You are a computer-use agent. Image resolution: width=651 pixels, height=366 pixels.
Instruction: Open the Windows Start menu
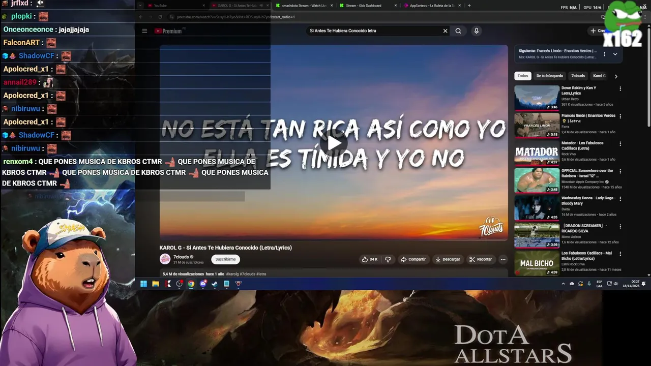[143, 284]
